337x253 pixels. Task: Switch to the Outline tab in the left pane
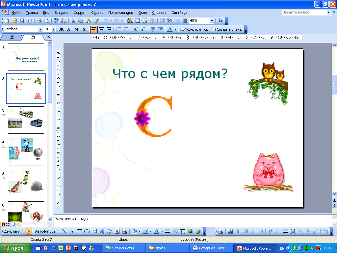[x=12, y=37]
